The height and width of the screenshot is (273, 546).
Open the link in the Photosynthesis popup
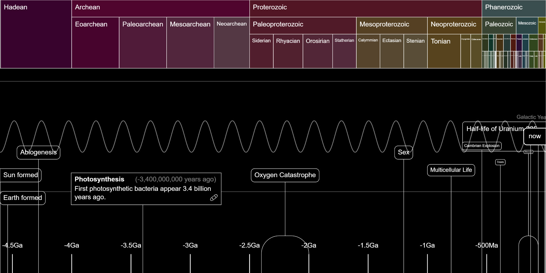click(214, 197)
